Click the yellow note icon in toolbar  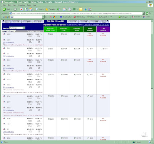pos(81,9)
